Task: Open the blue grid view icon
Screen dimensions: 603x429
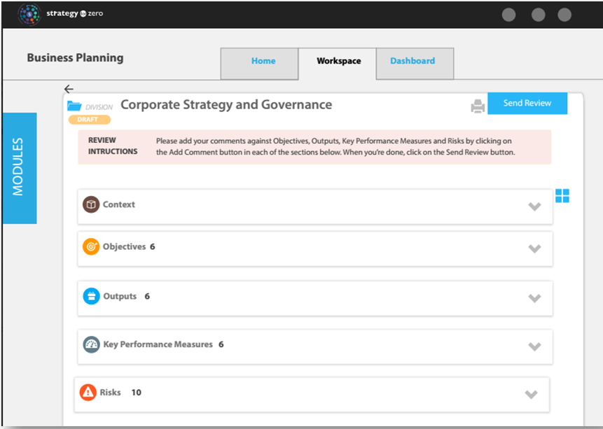Action: point(562,196)
